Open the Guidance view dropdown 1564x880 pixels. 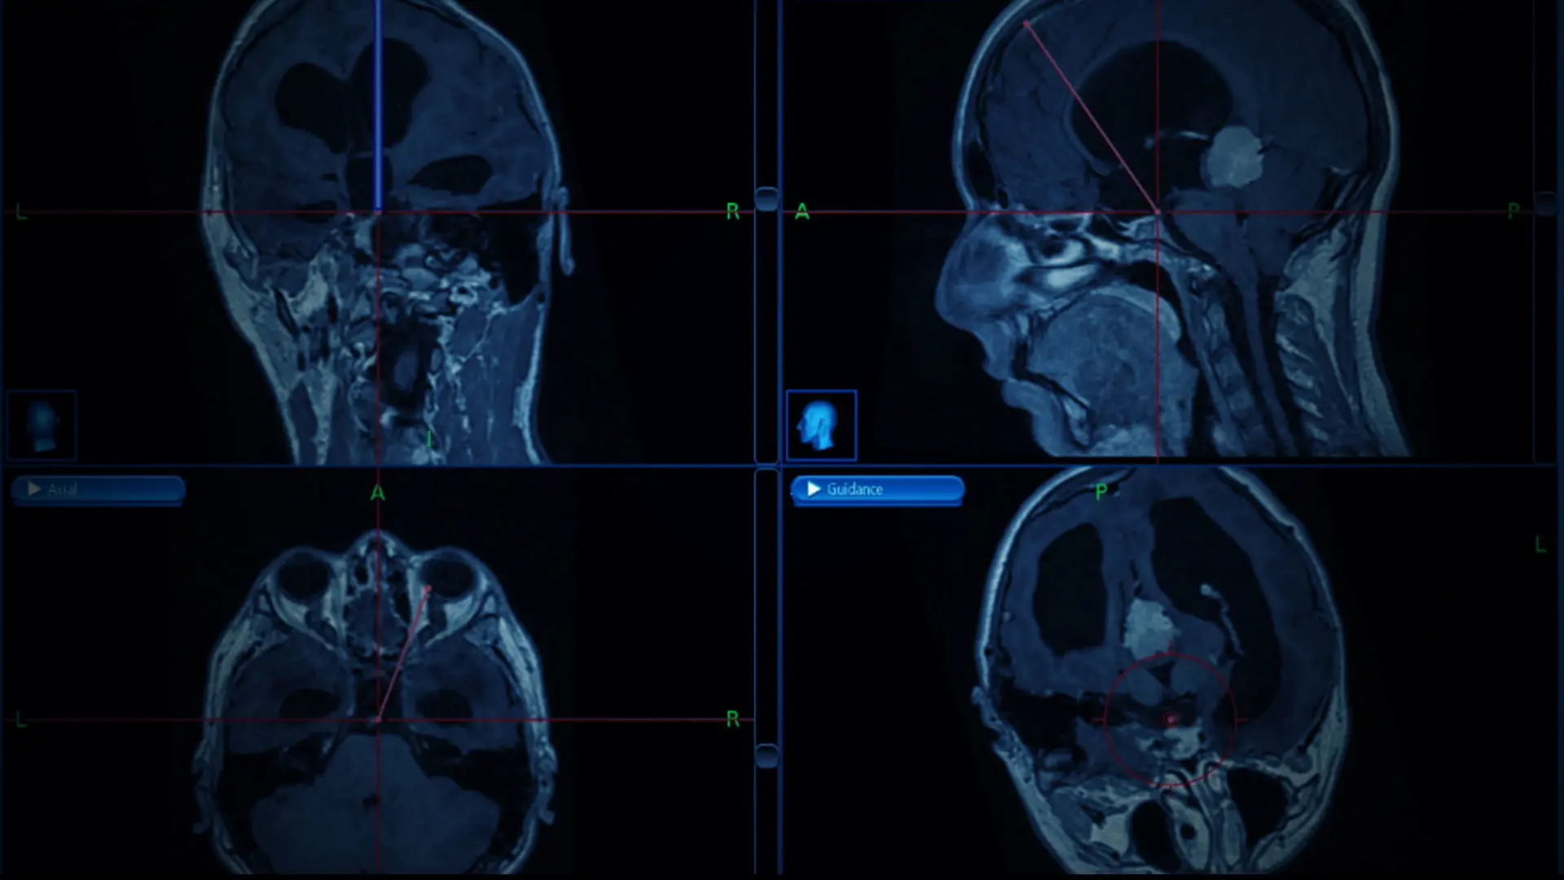(x=877, y=489)
